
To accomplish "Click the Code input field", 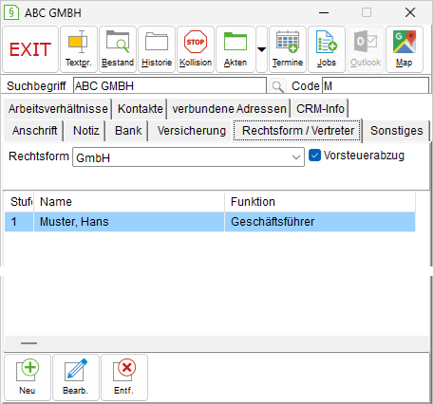I will click(375, 85).
